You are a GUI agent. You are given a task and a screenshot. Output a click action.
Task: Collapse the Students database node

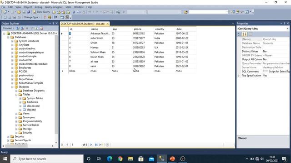tap(12, 87)
